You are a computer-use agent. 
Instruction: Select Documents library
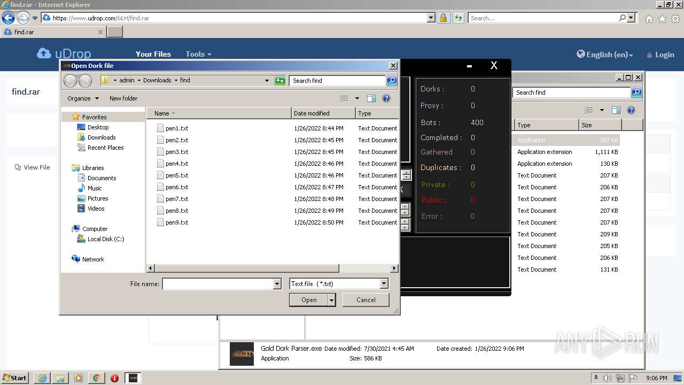[97, 178]
